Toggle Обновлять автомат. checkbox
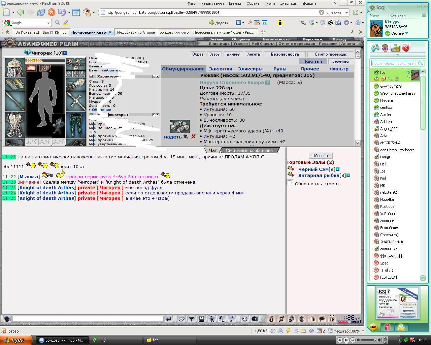This screenshot has width=431, height=345. coord(290,183)
